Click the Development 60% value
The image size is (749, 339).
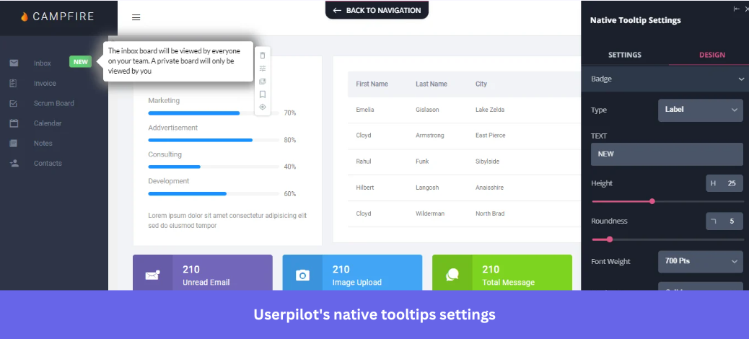click(x=290, y=194)
